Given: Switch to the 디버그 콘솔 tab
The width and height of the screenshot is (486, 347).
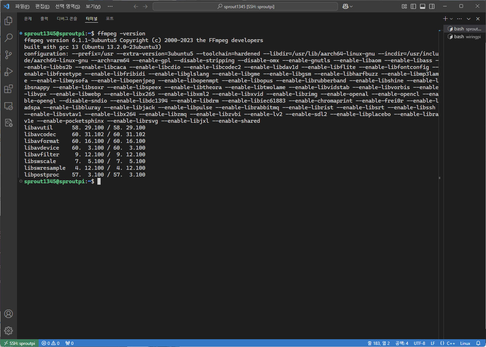Looking at the screenshot, I should click(x=67, y=18).
